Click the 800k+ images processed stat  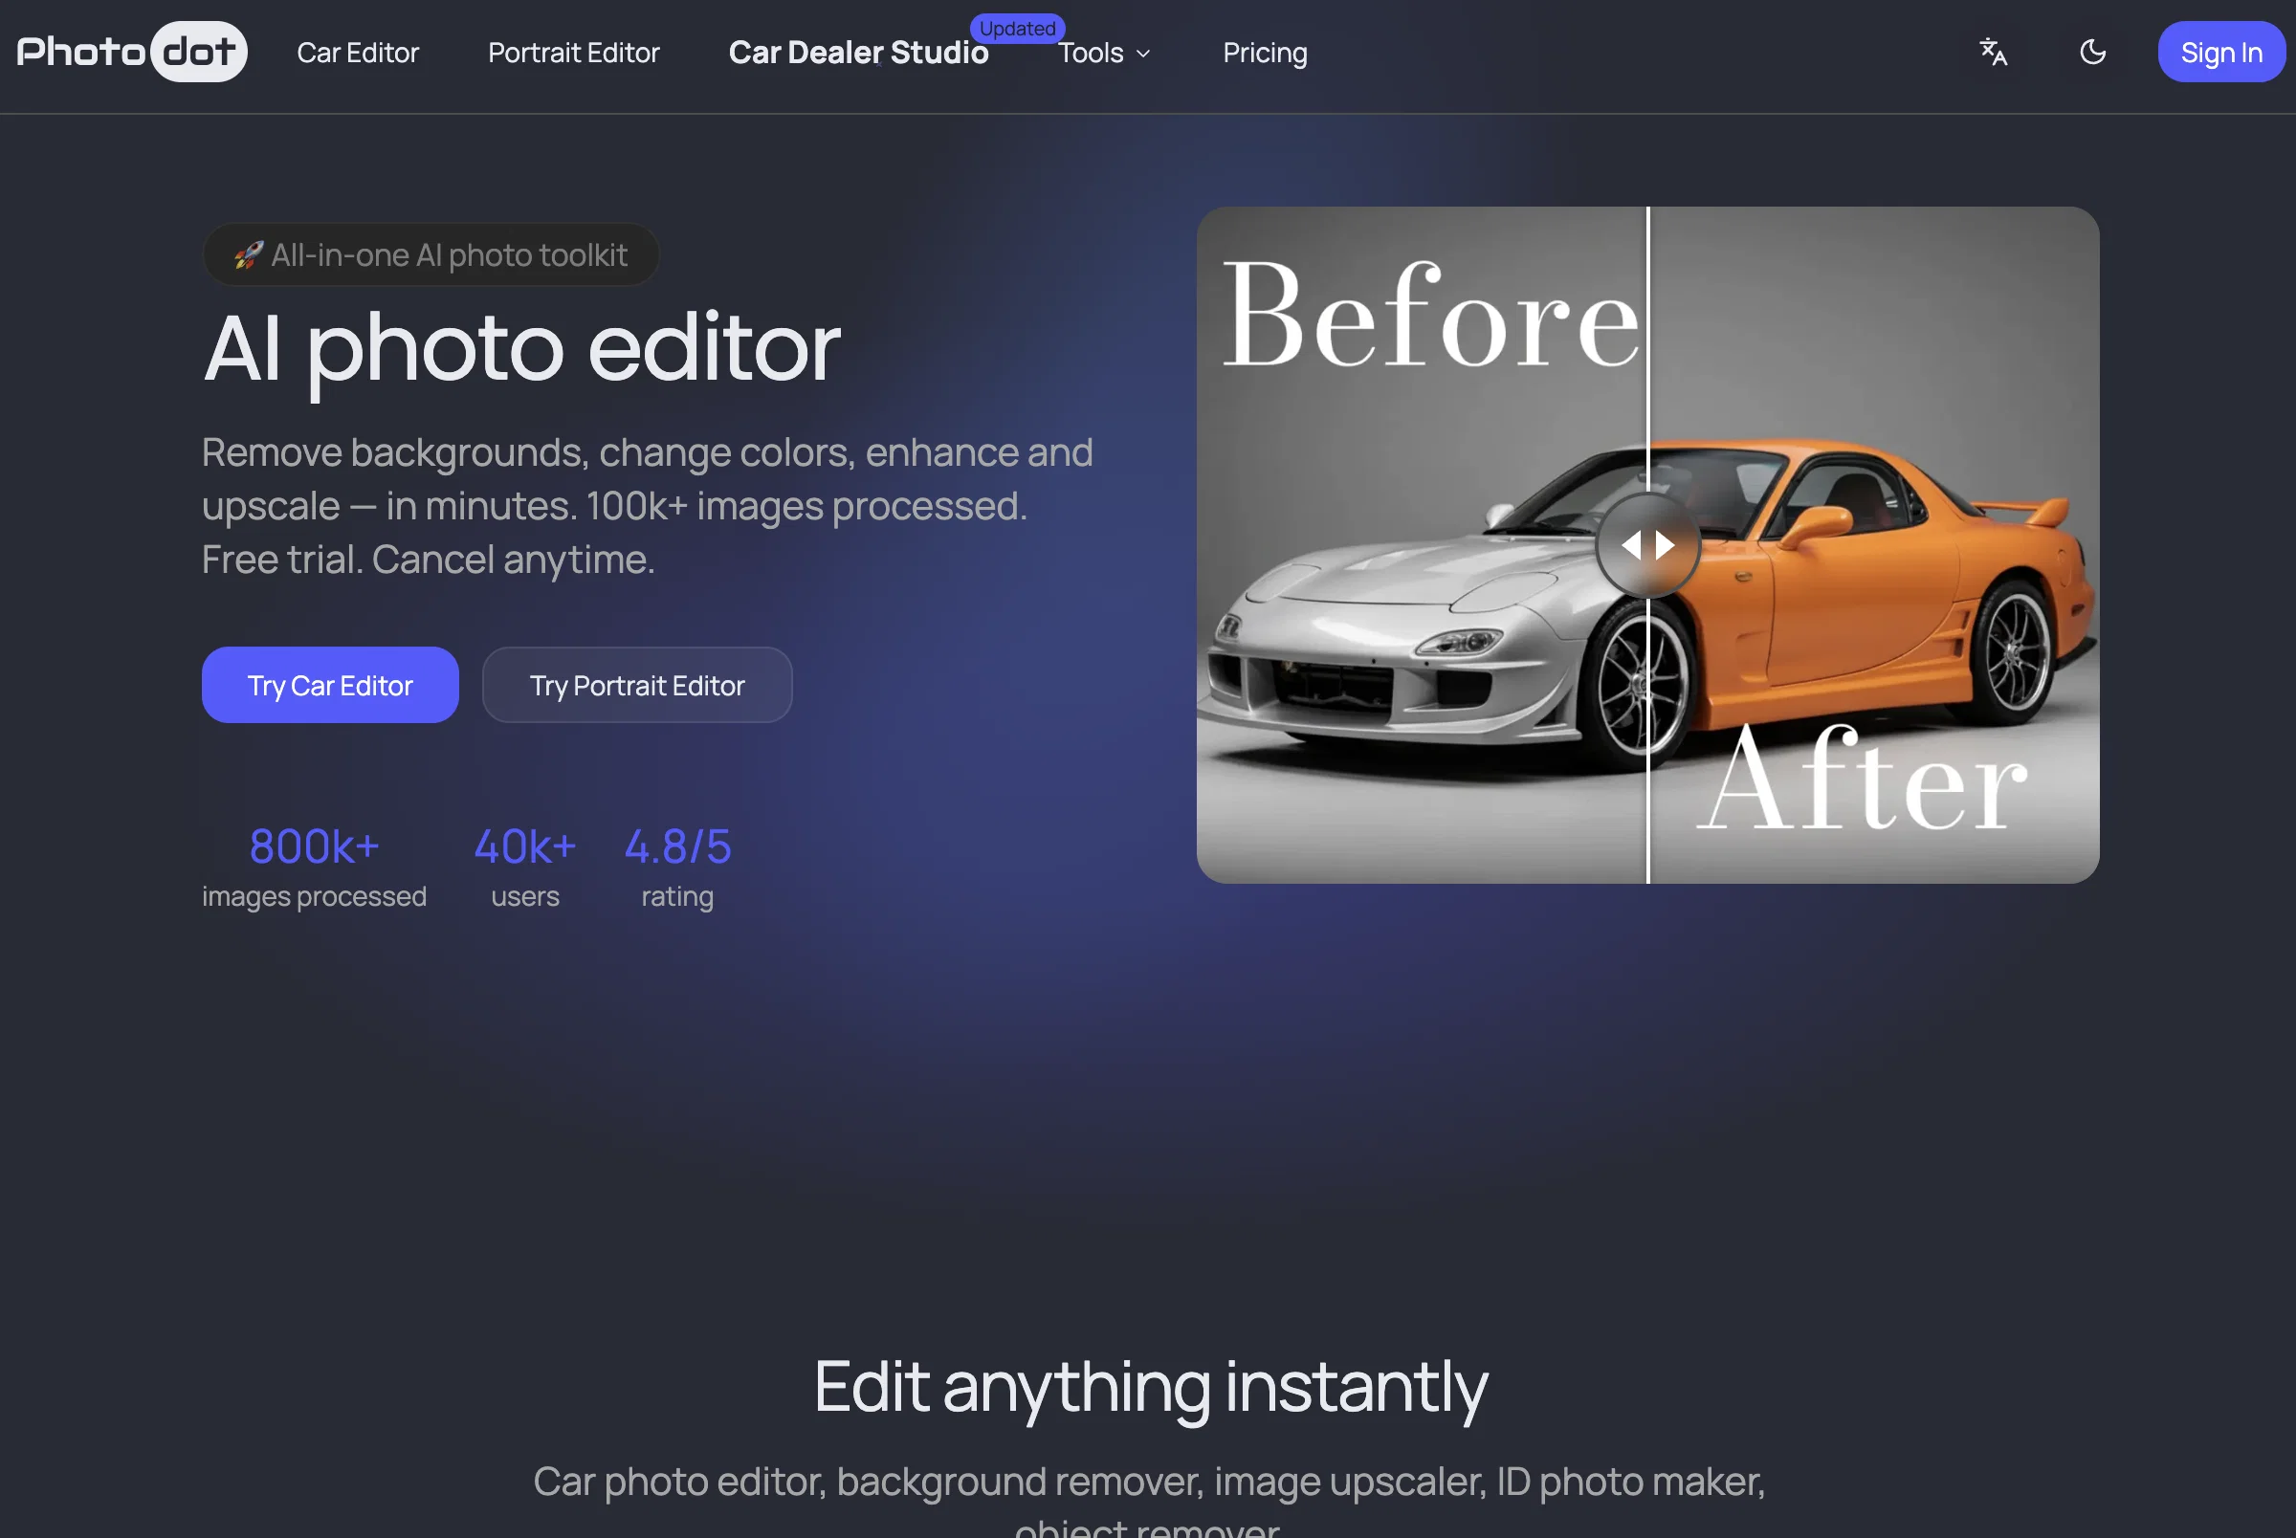(314, 868)
